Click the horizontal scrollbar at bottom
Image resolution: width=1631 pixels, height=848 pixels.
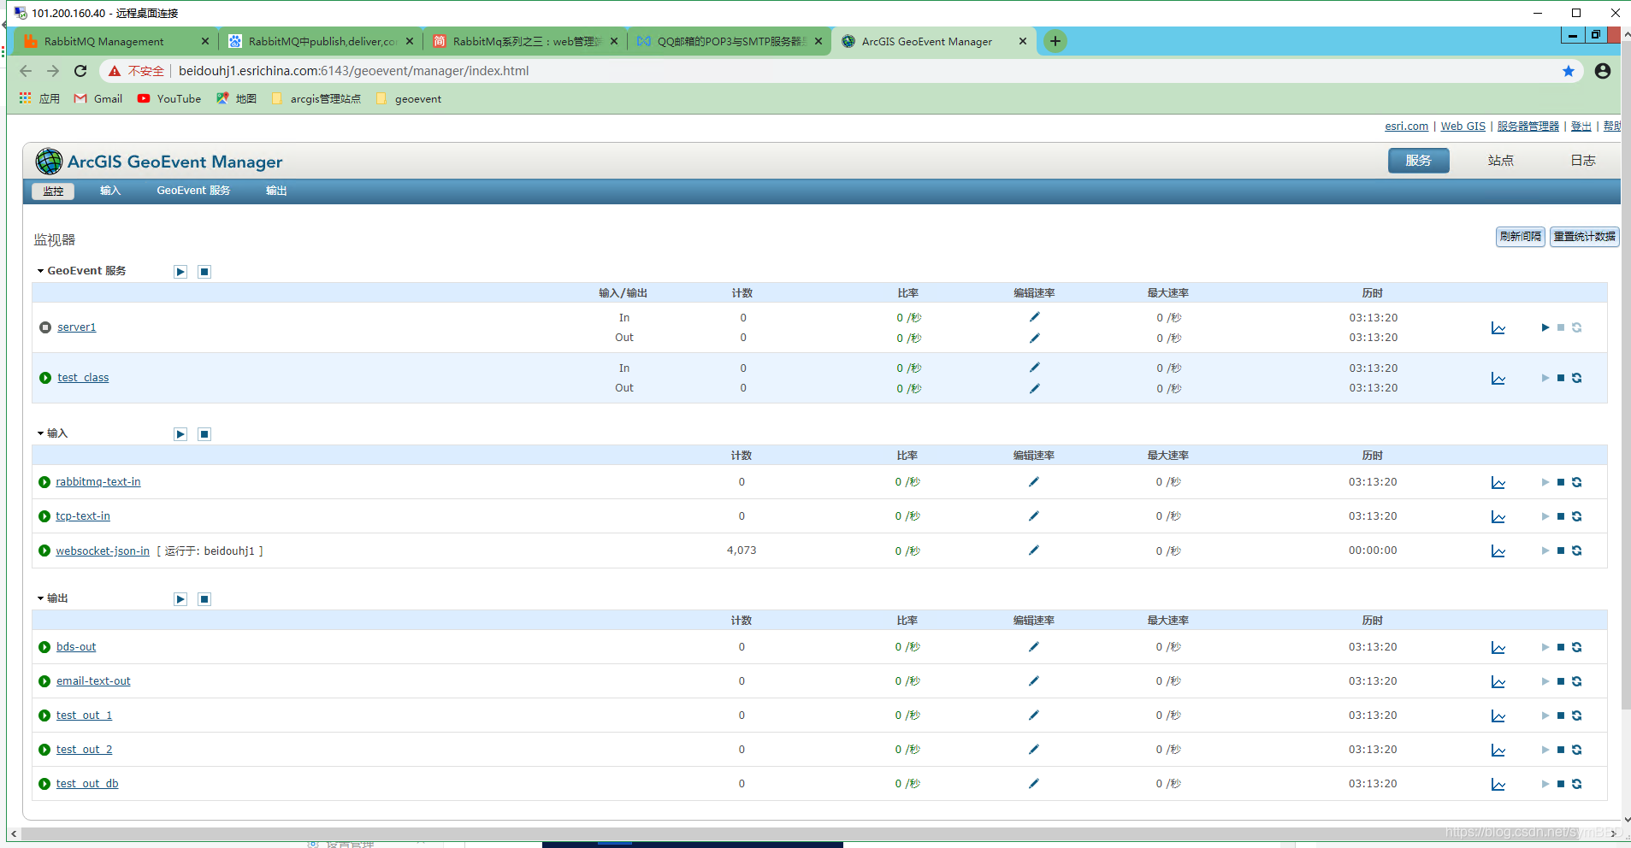(x=814, y=833)
